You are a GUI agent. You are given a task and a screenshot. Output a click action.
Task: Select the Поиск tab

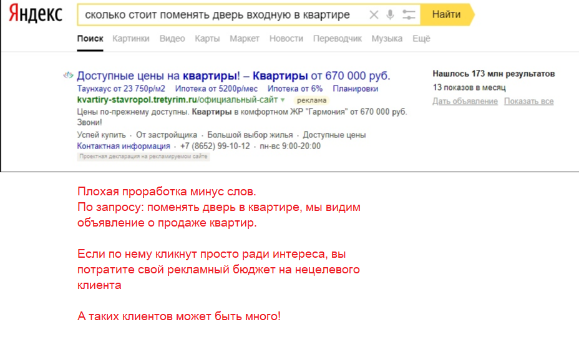(90, 39)
